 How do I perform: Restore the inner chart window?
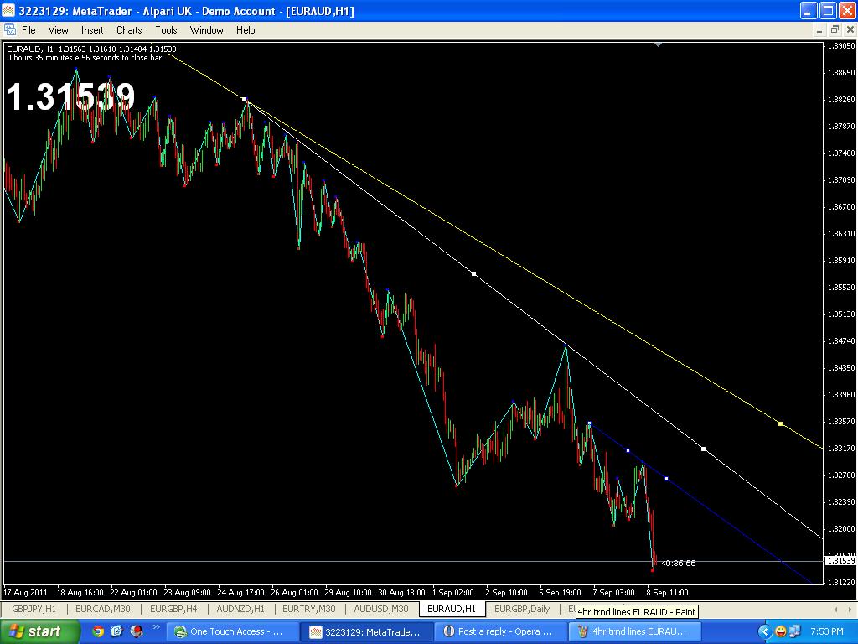click(x=835, y=30)
